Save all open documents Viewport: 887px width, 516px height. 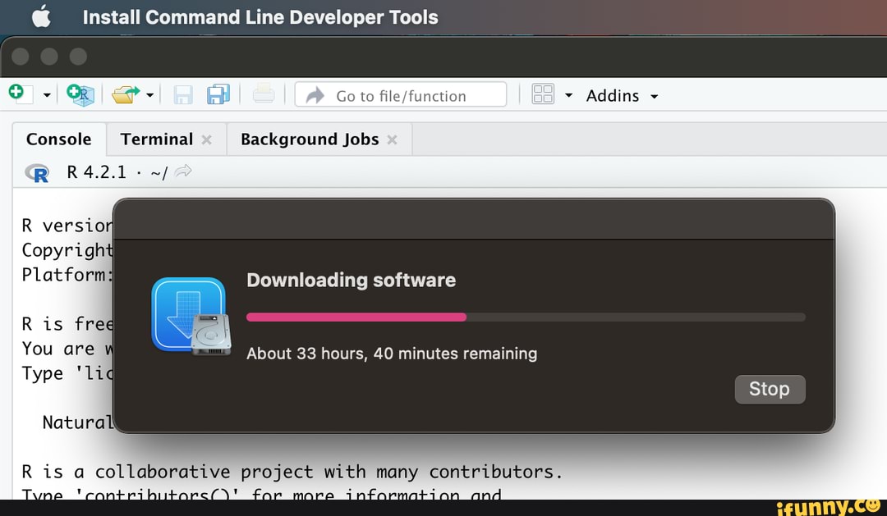[218, 95]
